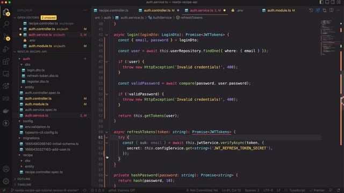
Task: Open refresh-token.dto.ts file
Action: click(x=42, y=76)
